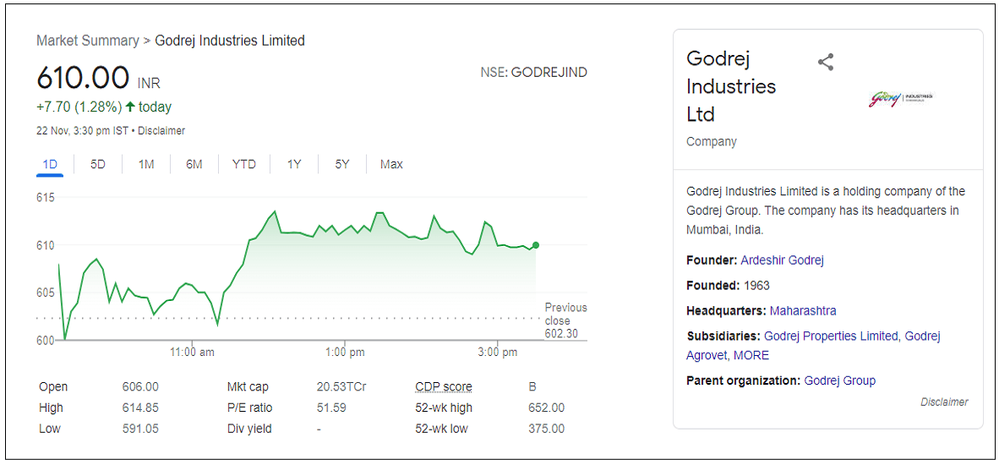Switch to the 1M chart range

[x=146, y=164]
